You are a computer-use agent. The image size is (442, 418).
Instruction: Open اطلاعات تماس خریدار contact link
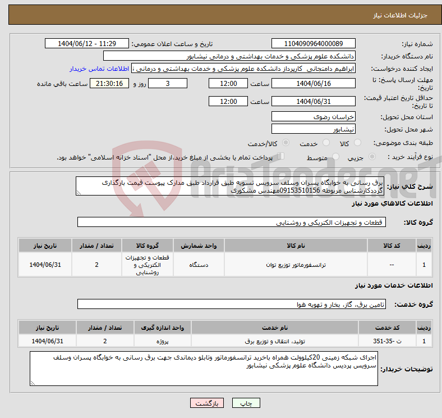[x=99, y=69]
